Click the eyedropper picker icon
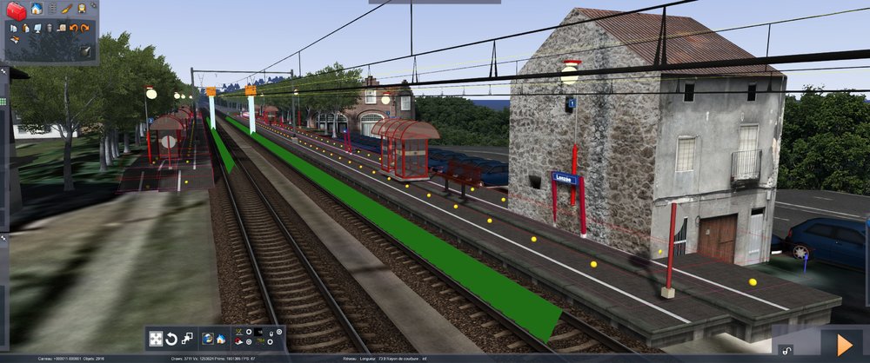The width and height of the screenshot is (870, 363). click(85, 51)
